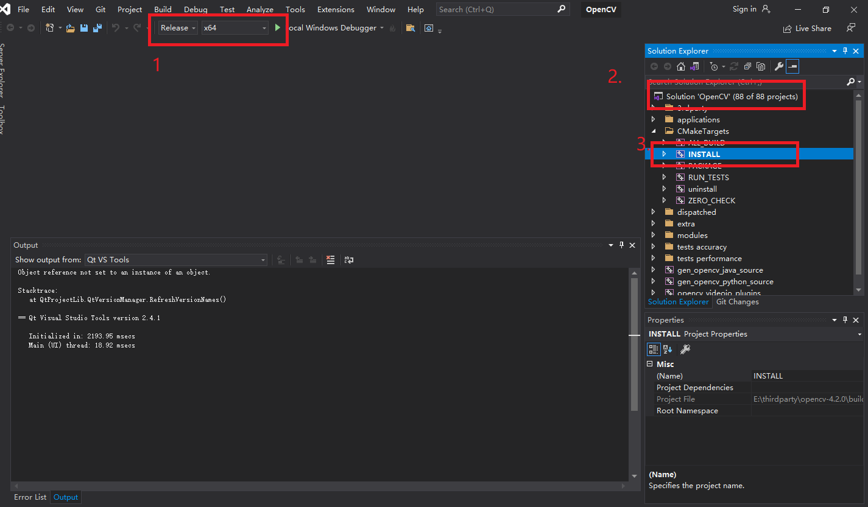Toggle word wrap in Output panel
This screenshot has height=507, width=868.
coord(349,260)
